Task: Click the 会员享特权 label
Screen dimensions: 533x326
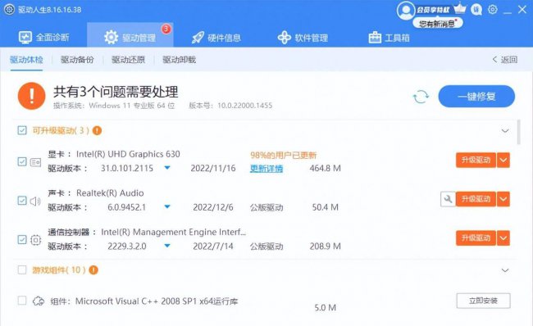Action: (434, 10)
